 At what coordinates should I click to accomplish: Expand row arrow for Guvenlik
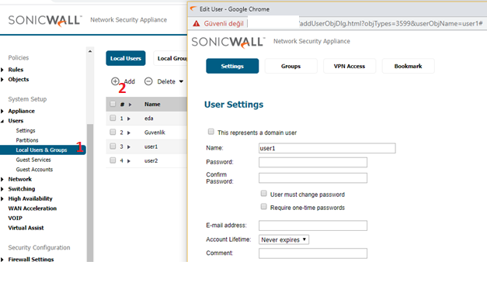tap(129, 133)
